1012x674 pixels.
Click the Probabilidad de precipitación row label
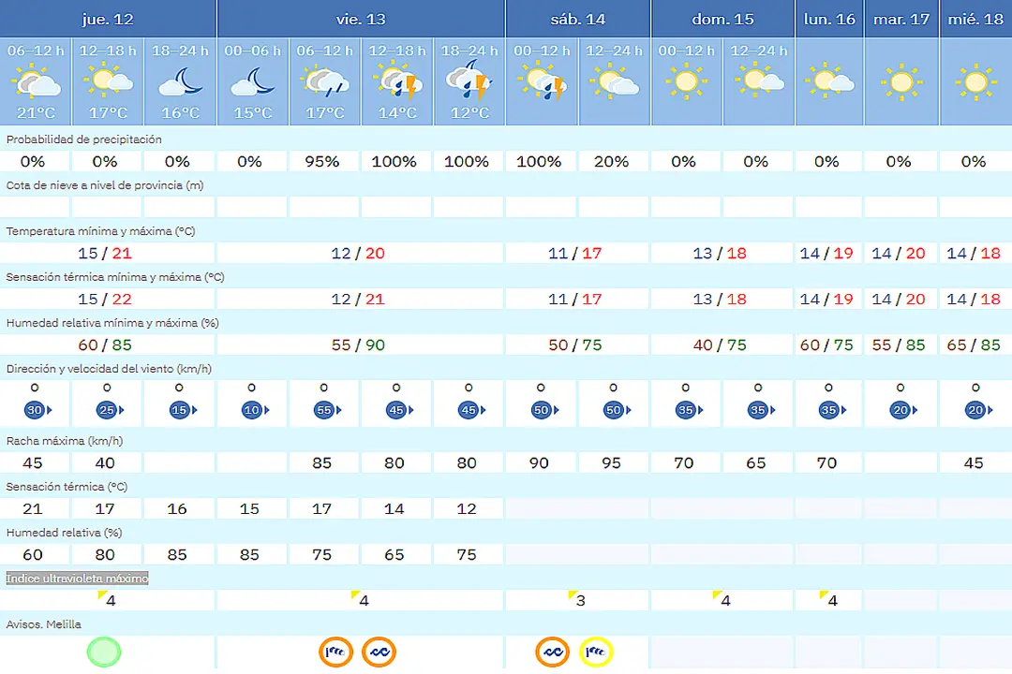tap(84, 139)
